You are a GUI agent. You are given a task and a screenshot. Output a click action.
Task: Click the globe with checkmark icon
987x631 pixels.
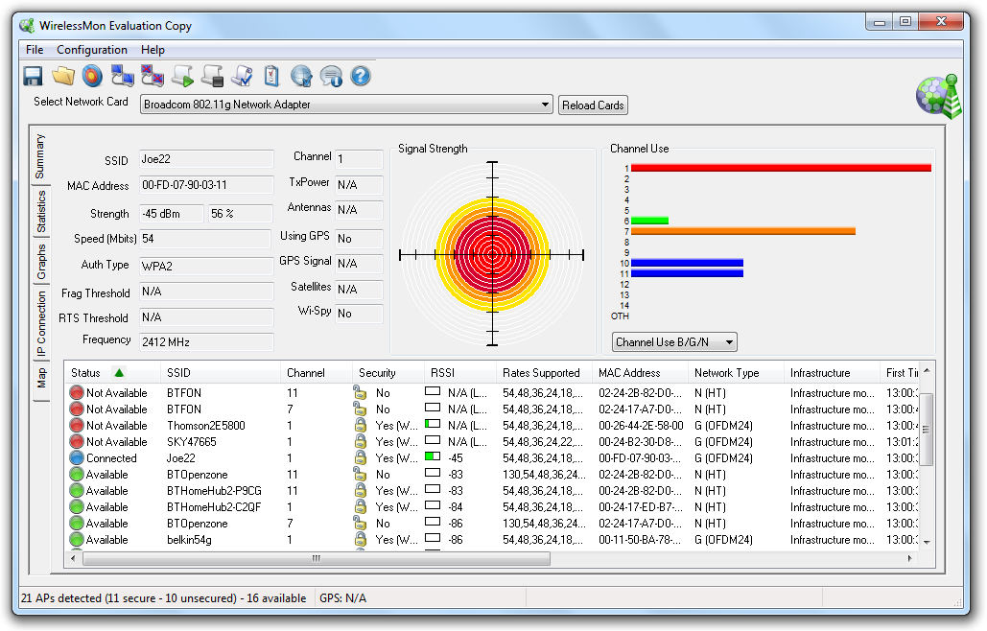coord(301,76)
